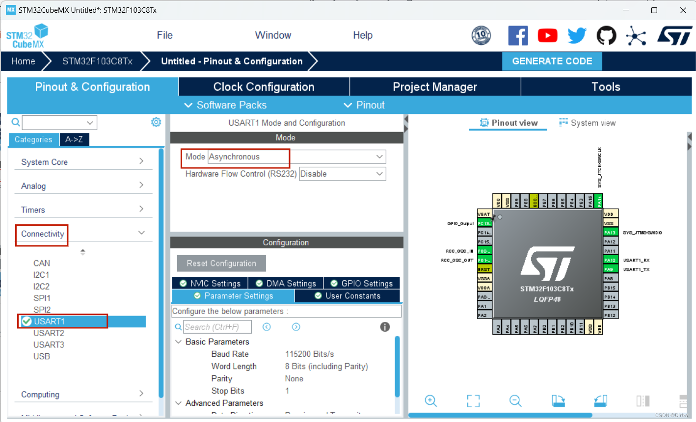Open settings gear in categories panel
The image size is (696, 422).
(x=156, y=122)
